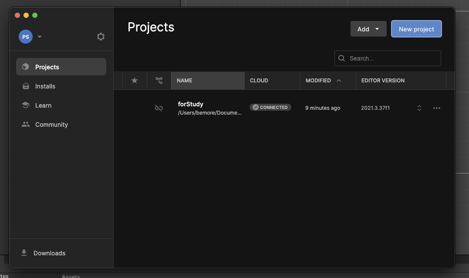Open the forStudy project
Viewport: 469px width, 278px height.
click(x=191, y=104)
